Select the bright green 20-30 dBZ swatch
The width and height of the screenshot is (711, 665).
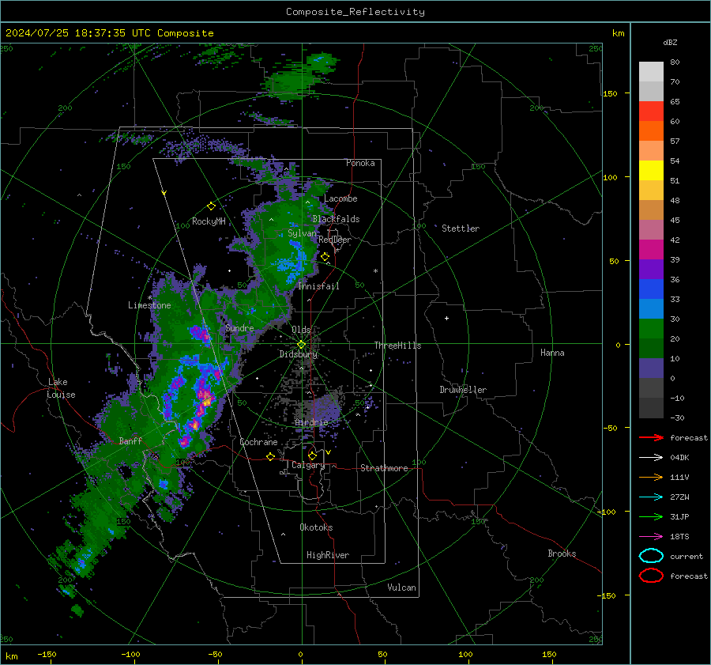tap(651, 329)
